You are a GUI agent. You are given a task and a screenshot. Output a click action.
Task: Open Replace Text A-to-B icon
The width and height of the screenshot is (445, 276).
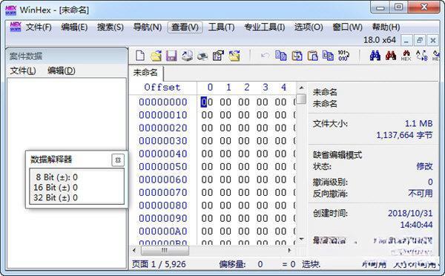click(x=421, y=56)
